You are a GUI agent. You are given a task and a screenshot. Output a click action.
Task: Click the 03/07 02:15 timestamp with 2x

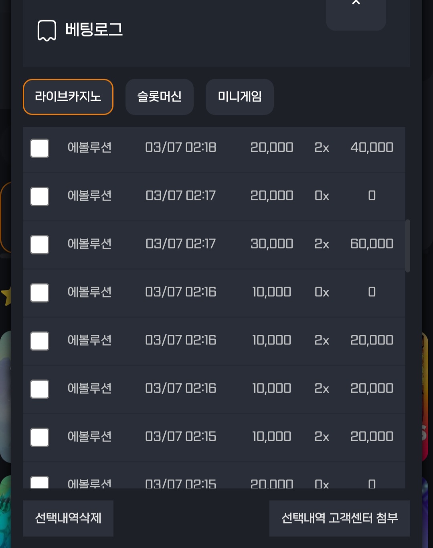180,436
